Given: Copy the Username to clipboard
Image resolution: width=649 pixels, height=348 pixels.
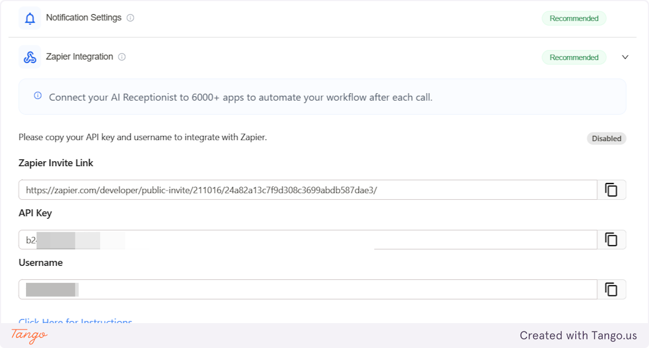Looking at the screenshot, I should 611,290.
